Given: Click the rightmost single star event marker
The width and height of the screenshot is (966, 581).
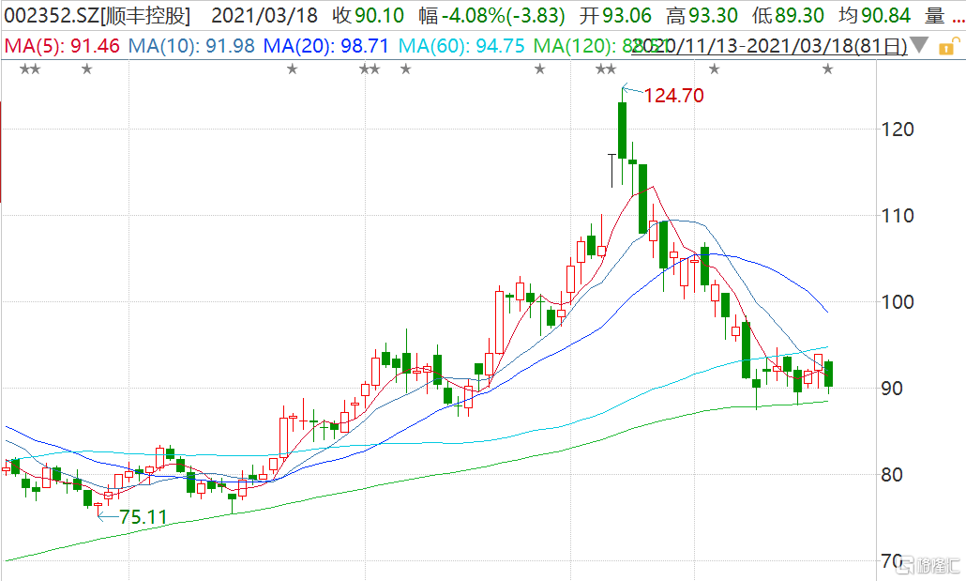Looking at the screenshot, I should click(x=827, y=69).
